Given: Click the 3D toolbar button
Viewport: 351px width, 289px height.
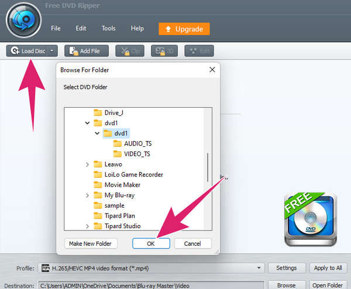Looking at the screenshot, I should [164, 51].
